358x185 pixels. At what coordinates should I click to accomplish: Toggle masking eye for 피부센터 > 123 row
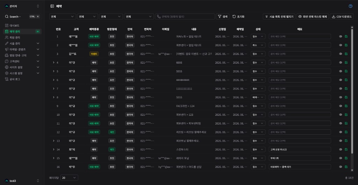pyautogui.click(x=341, y=115)
